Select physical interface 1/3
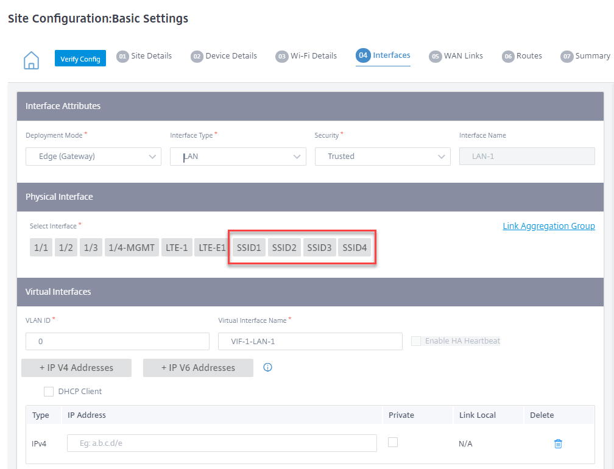This screenshot has height=469, width=614. (91, 247)
